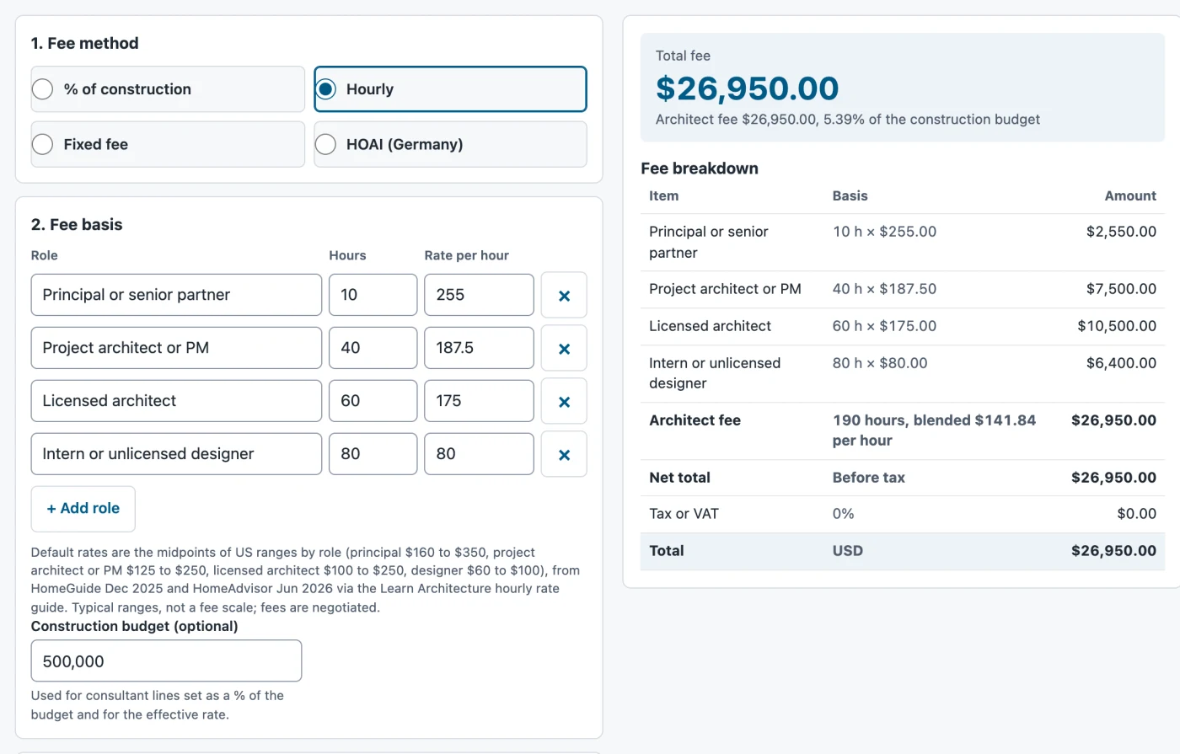Choose the Fixed fee method
1180x754 pixels.
(168, 144)
